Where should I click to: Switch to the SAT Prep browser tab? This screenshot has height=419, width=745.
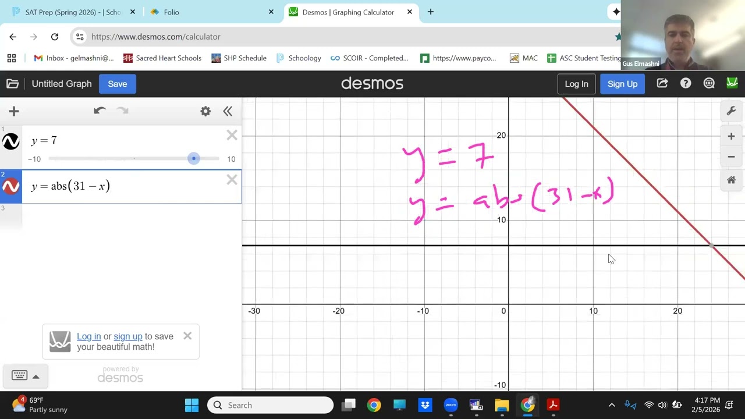click(x=73, y=12)
